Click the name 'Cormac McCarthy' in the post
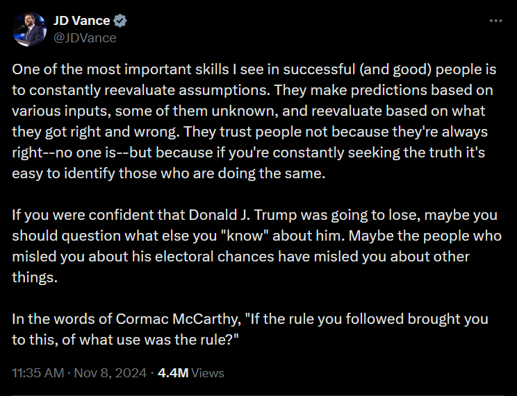Screen dimensions: 517x396 tap(179, 319)
